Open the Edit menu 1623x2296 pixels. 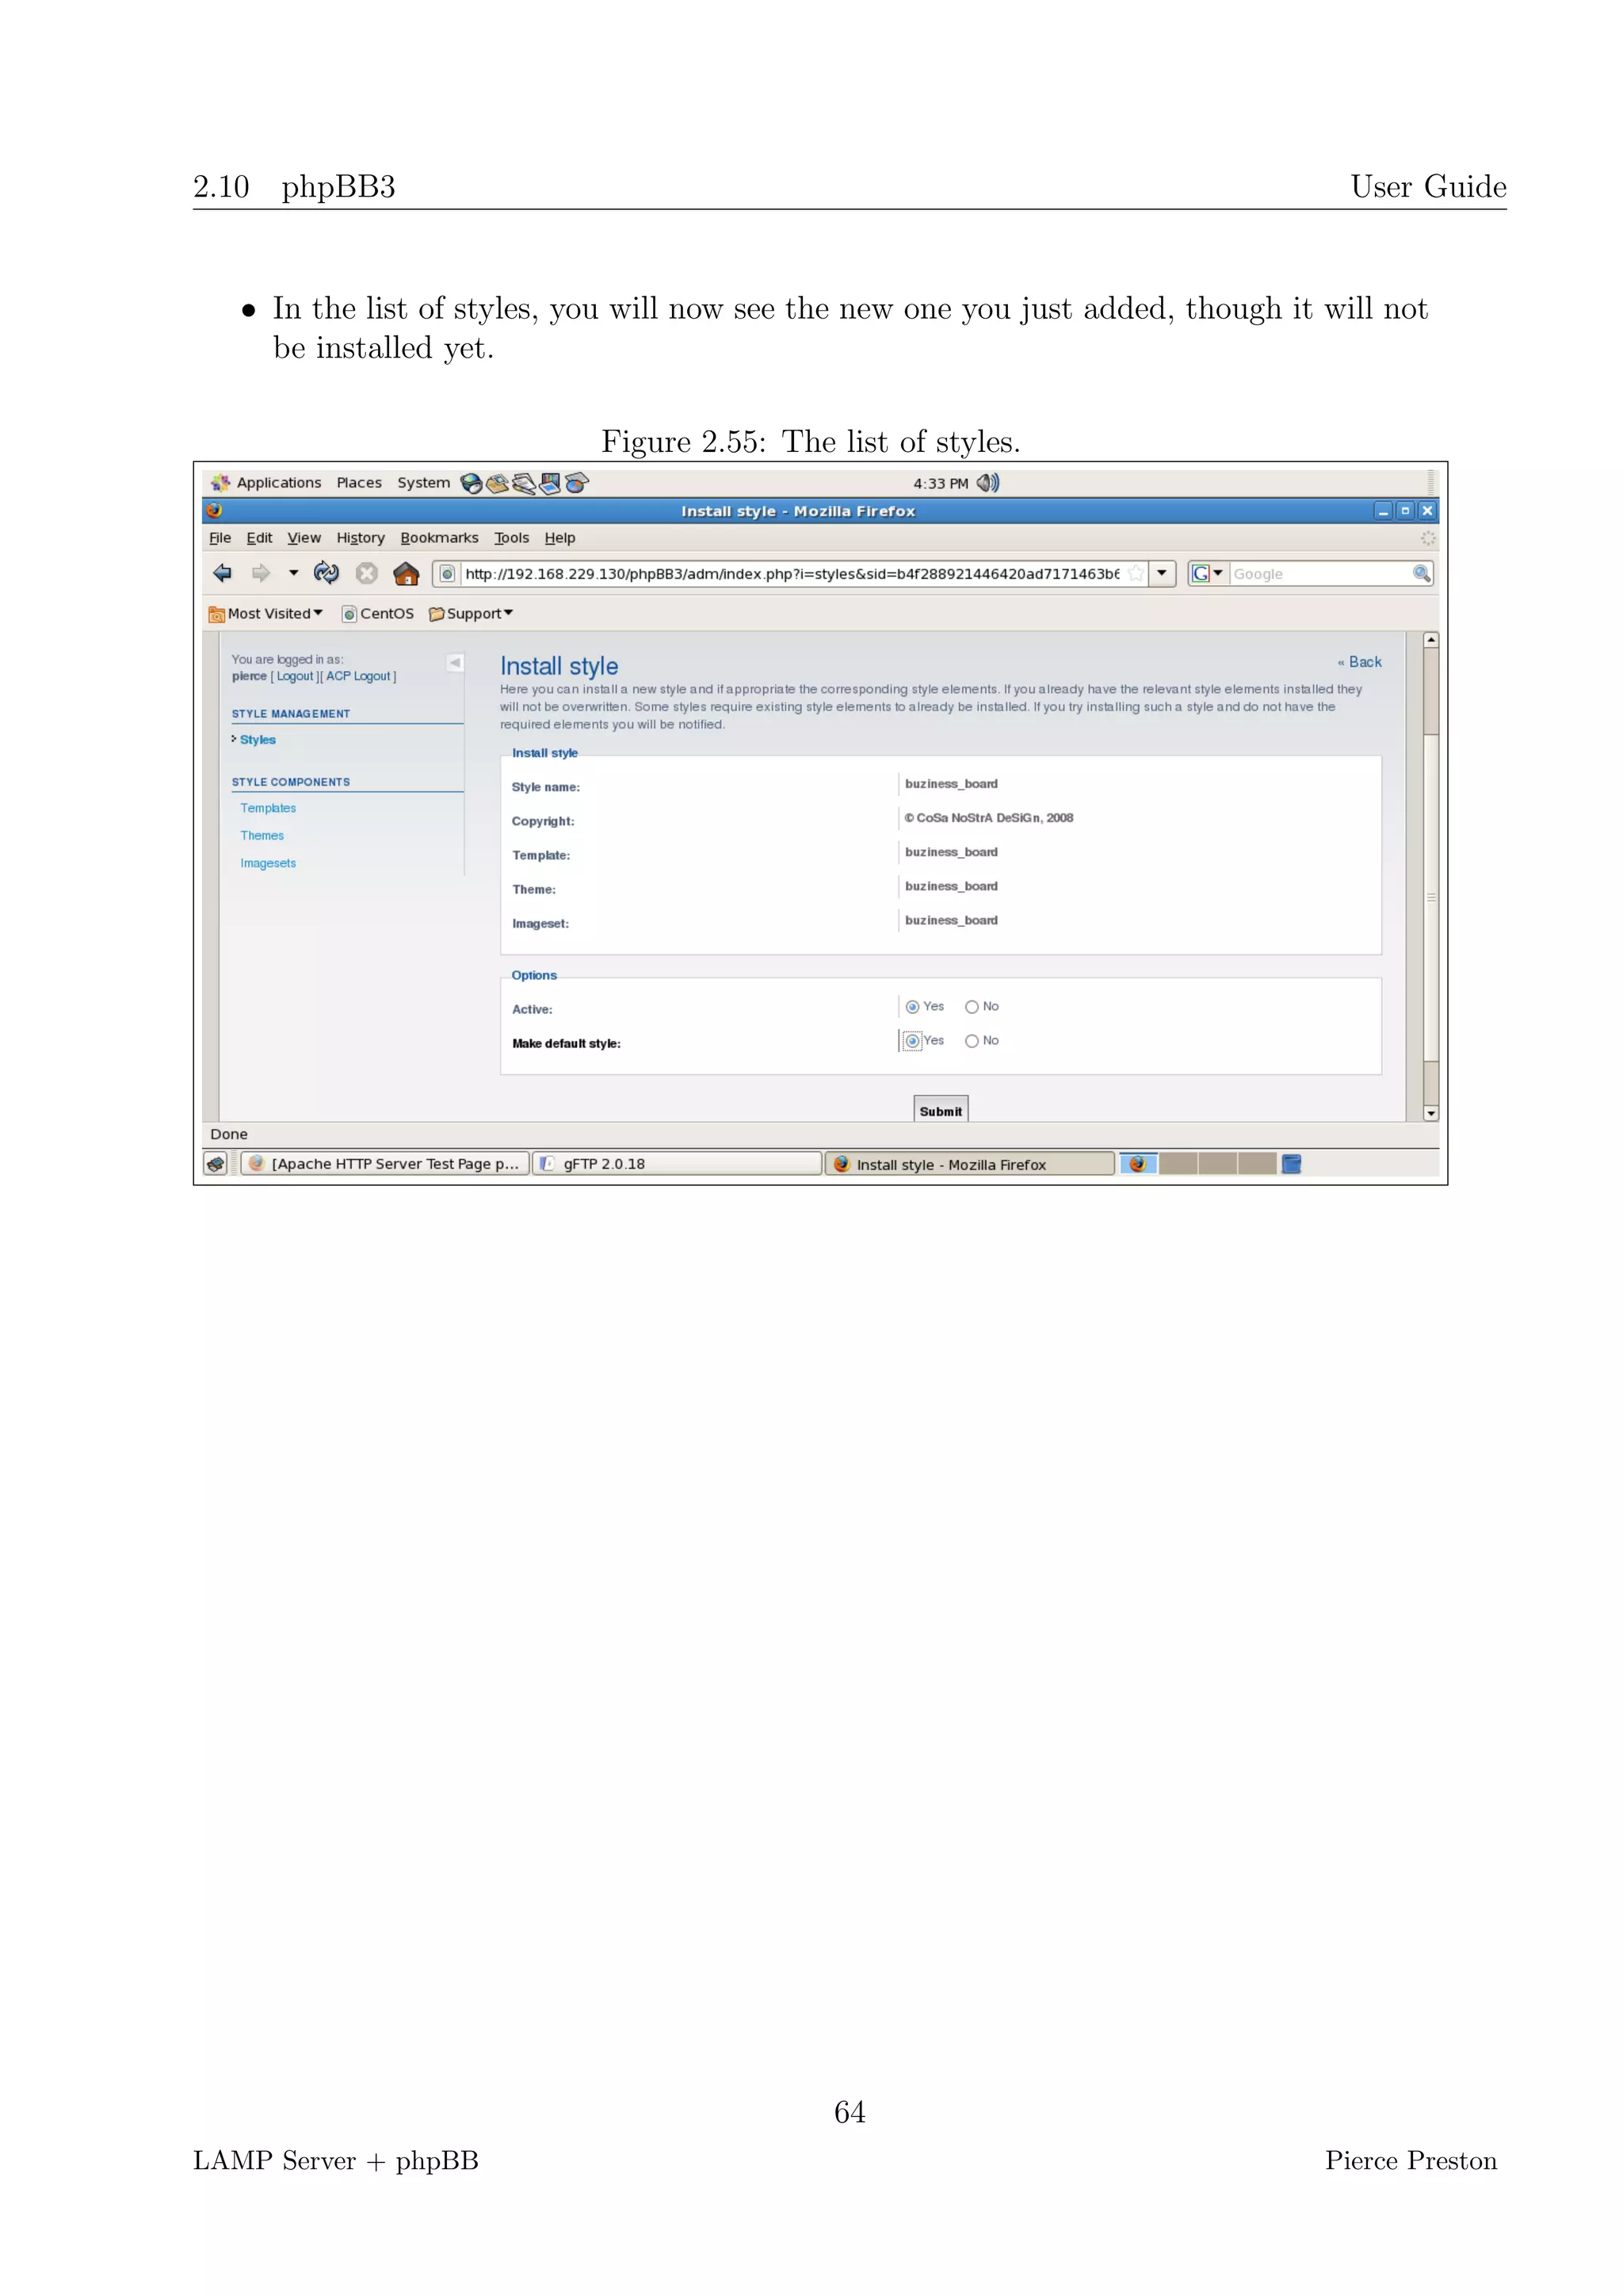[x=259, y=538]
